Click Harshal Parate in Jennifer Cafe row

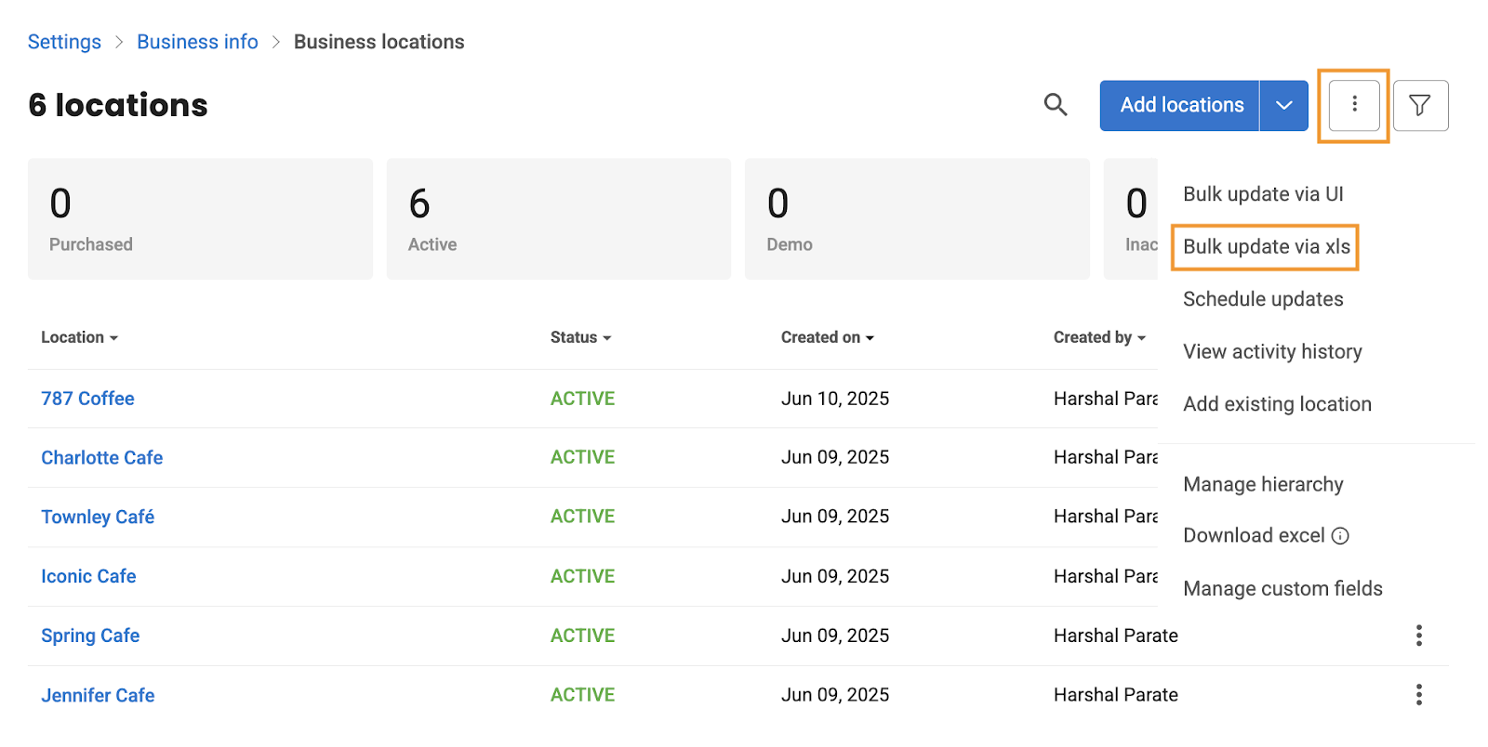point(1115,695)
